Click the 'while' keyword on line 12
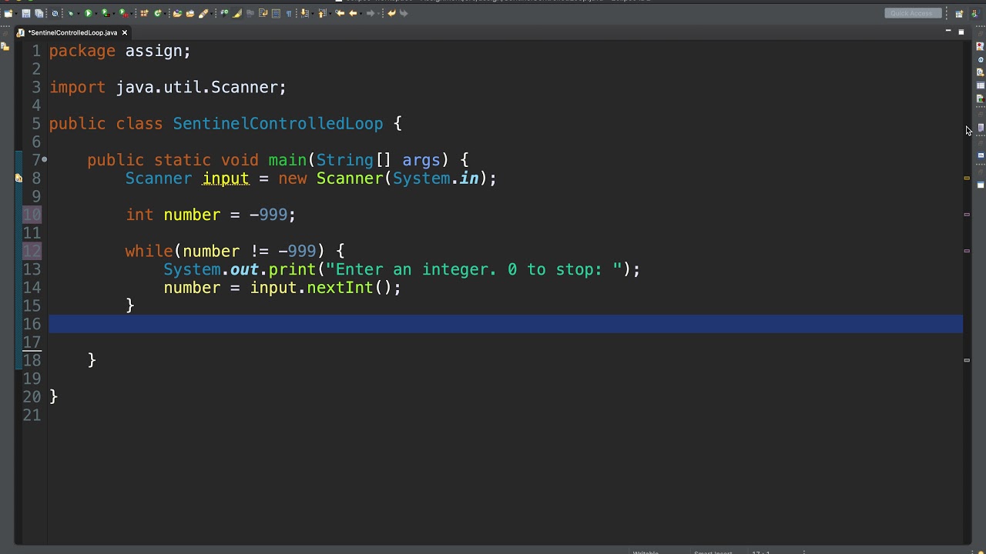 pos(149,251)
